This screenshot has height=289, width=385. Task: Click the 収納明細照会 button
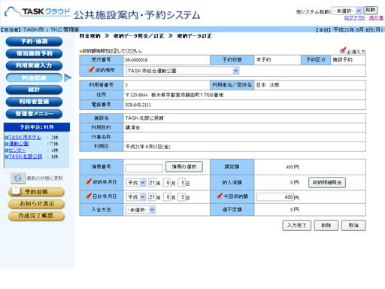pos(327,182)
